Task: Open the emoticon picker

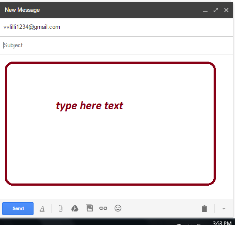Action: [118, 208]
